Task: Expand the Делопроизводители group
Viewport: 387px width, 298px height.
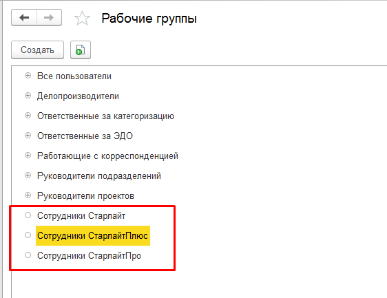Action: (x=28, y=96)
